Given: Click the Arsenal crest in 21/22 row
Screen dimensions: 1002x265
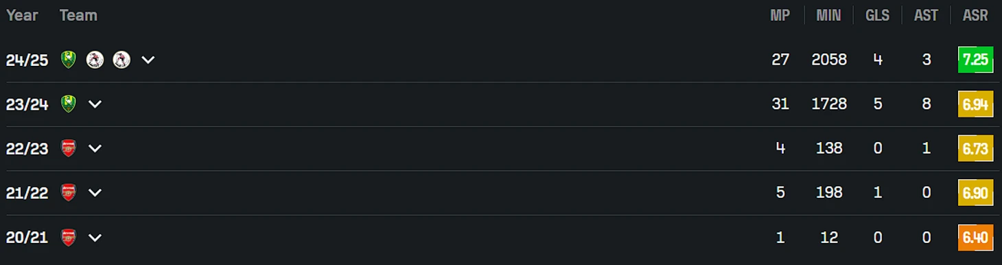Looking at the screenshot, I should tap(68, 193).
